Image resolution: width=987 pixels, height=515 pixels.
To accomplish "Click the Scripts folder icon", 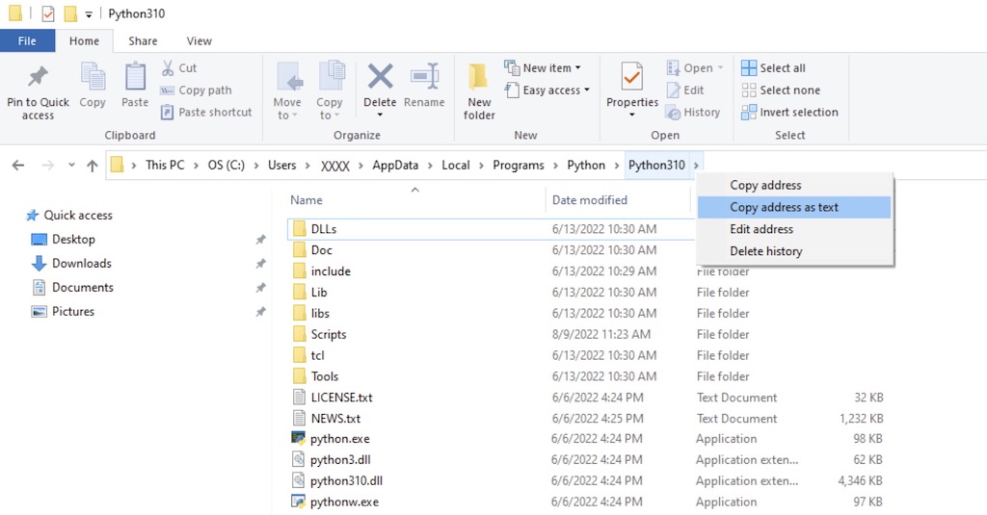I will 299,334.
